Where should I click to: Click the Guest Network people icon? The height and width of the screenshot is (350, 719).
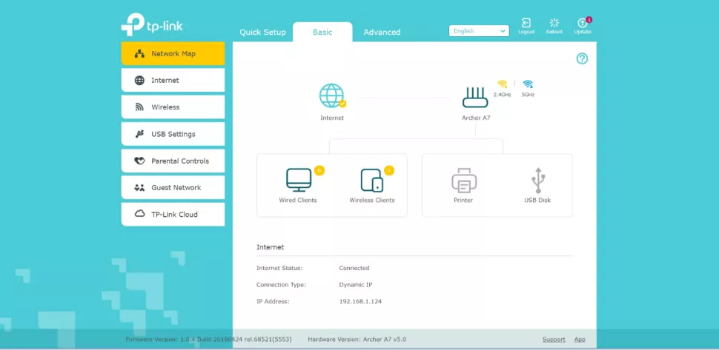tap(139, 188)
